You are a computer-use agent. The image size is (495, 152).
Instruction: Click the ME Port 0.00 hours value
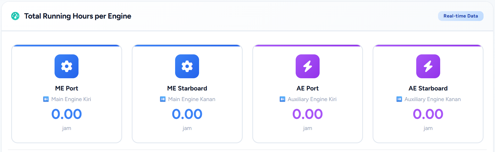[67, 114]
